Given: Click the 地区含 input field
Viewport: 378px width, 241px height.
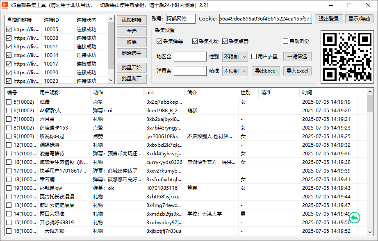Looking at the screenshot, I should coord(190,57).
